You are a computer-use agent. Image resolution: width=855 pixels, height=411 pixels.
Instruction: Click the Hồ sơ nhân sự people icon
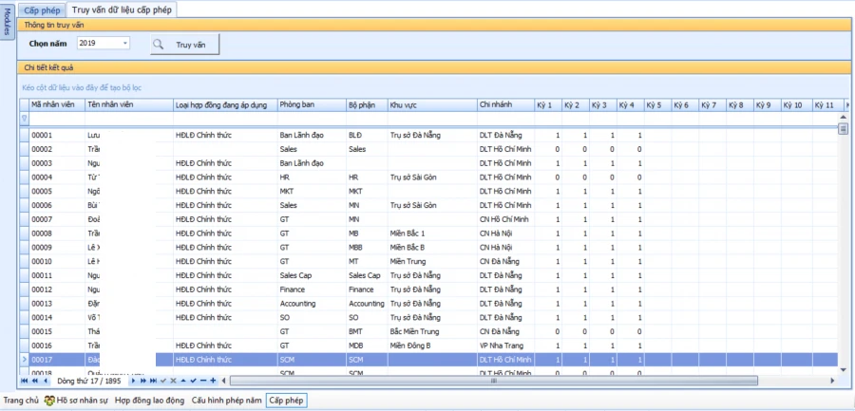[49, 401]
